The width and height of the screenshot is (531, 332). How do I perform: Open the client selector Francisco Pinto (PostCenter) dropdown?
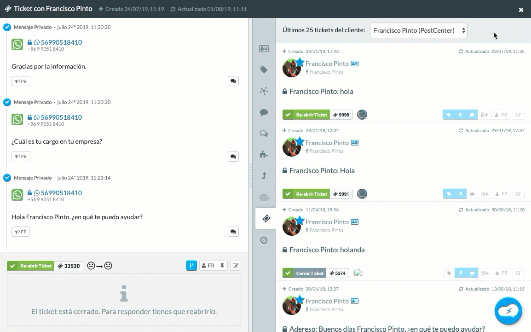419,30
